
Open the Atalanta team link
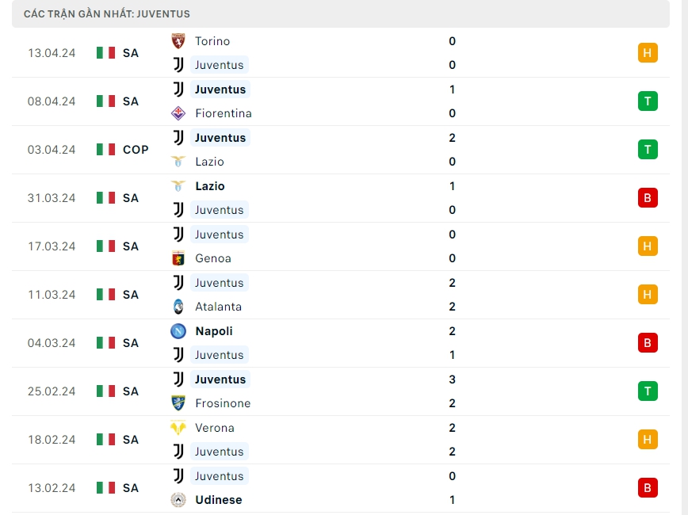click(218, 307)
